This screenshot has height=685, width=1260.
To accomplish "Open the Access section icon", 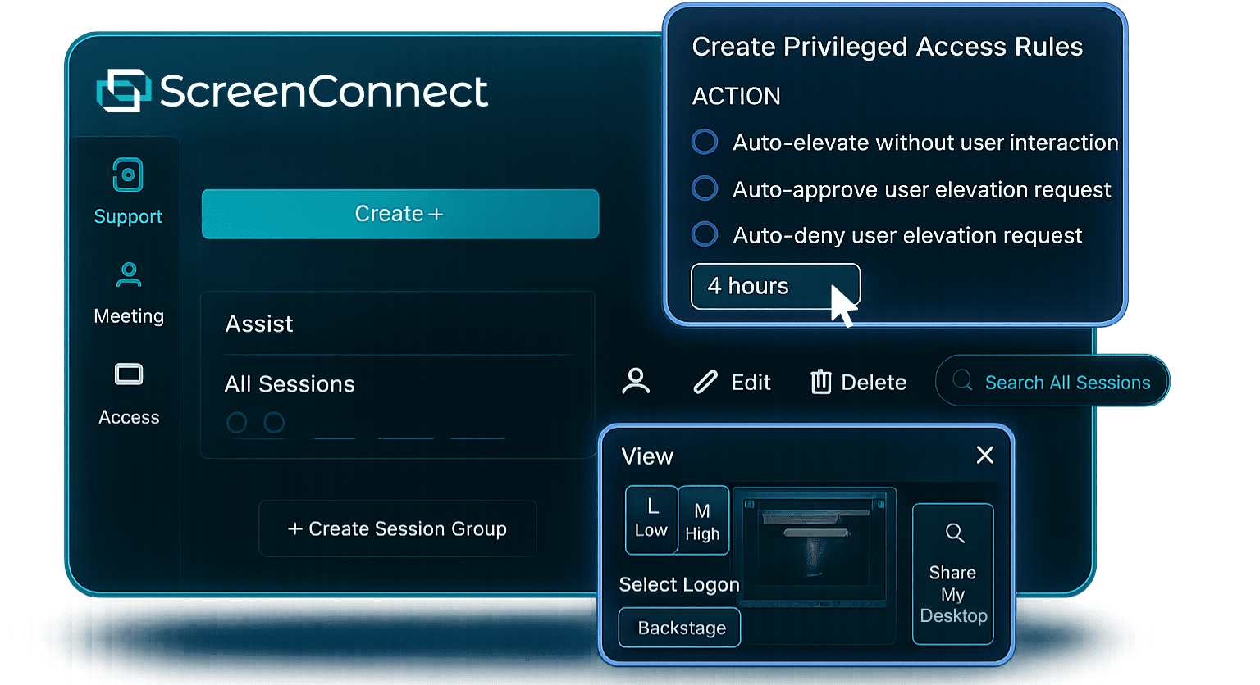I will [x=129, y=374].
